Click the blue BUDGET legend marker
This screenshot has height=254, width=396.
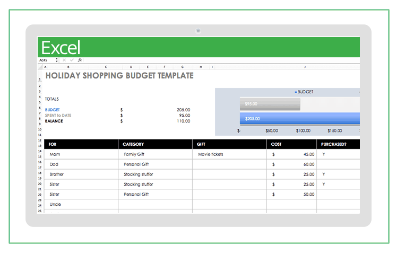click(296, 92)
